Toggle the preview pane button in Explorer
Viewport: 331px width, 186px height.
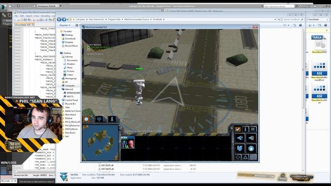click(294, 25)
